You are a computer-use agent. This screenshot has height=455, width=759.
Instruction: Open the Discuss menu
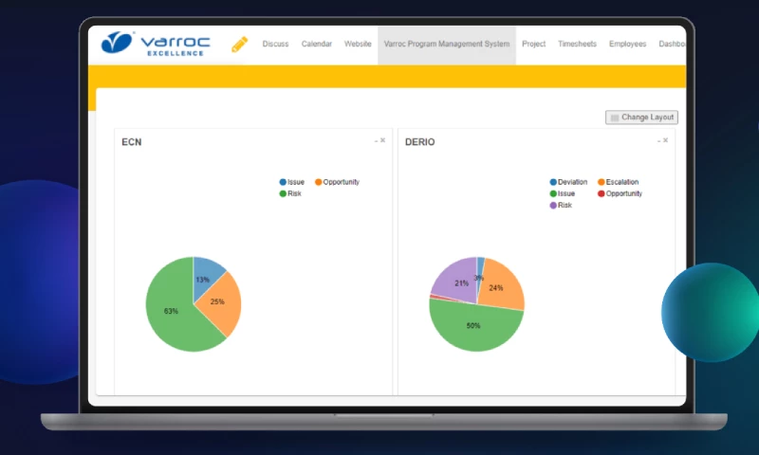(275, 44)
